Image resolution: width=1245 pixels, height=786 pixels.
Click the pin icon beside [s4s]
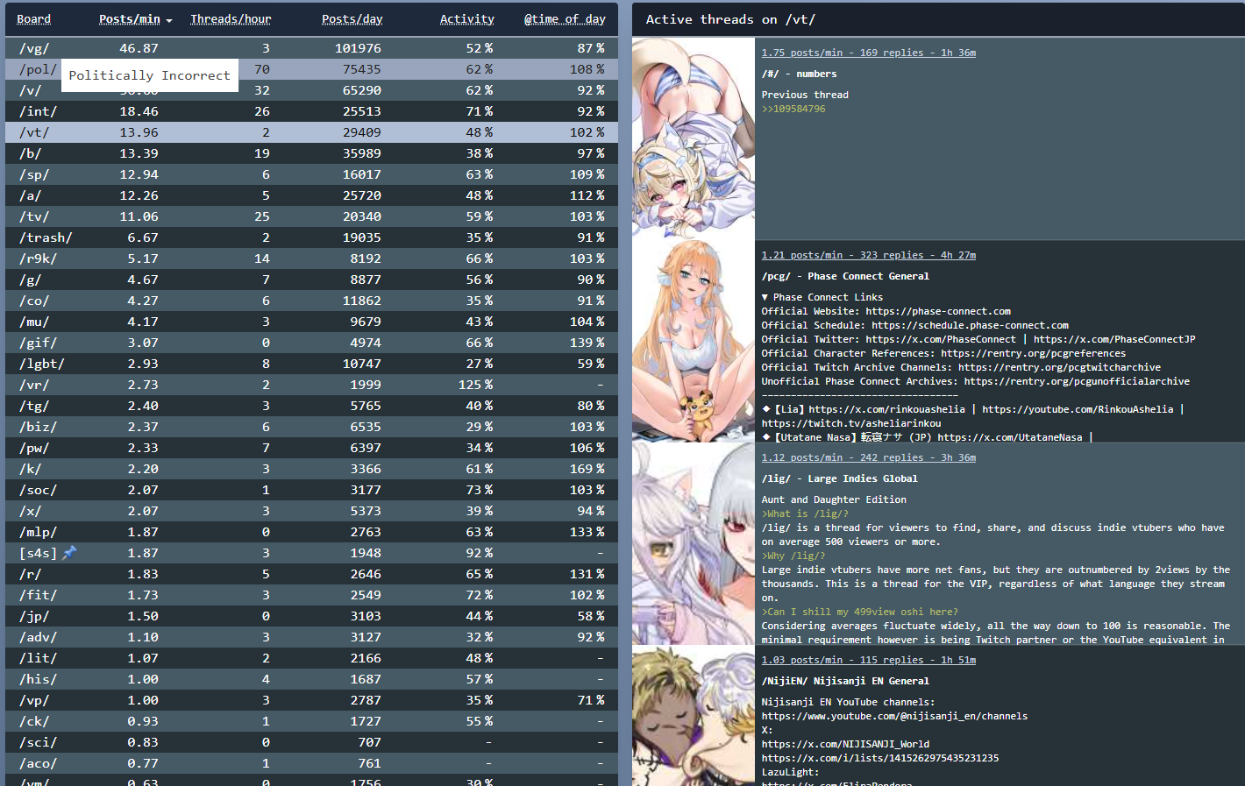click(x=69, y=553)
